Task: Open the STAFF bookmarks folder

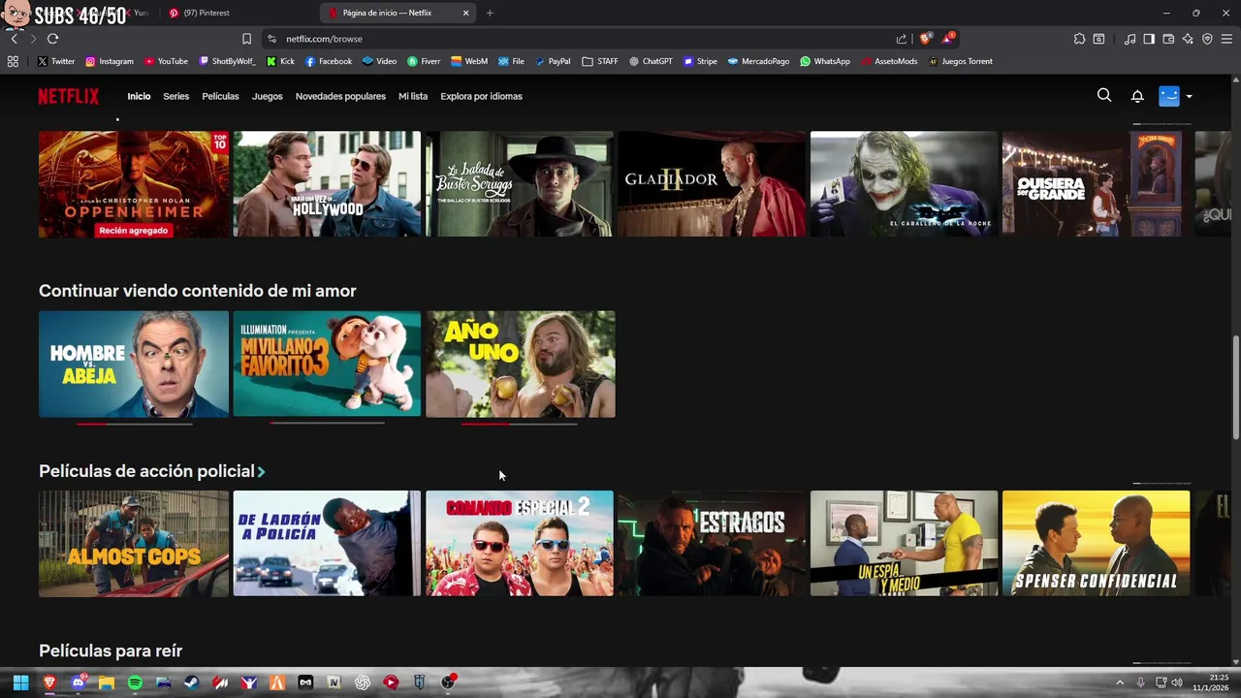Action: (x=600, y=61)
